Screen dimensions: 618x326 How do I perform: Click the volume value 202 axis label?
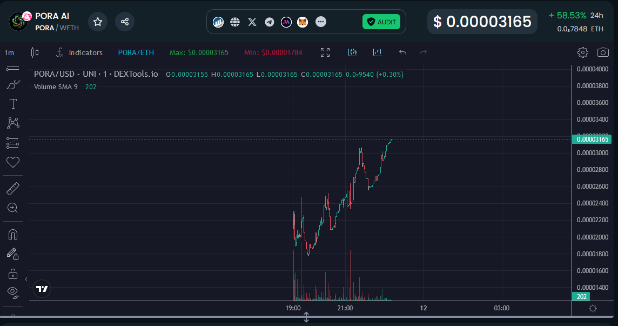(x=581, y=296)
